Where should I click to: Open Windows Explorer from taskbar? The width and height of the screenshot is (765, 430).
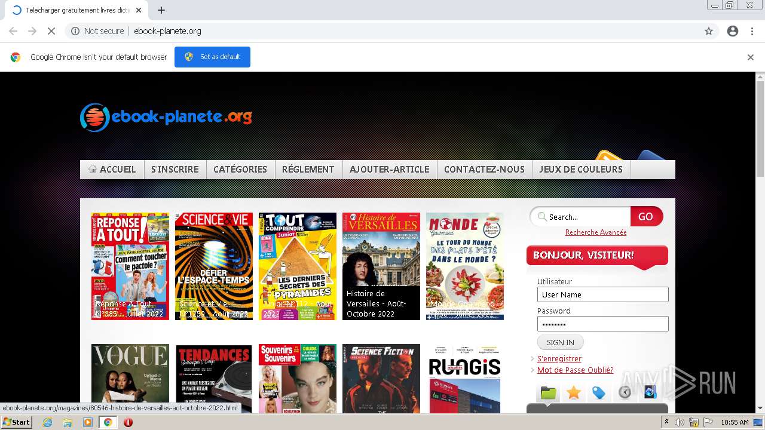tap(68, 422)
